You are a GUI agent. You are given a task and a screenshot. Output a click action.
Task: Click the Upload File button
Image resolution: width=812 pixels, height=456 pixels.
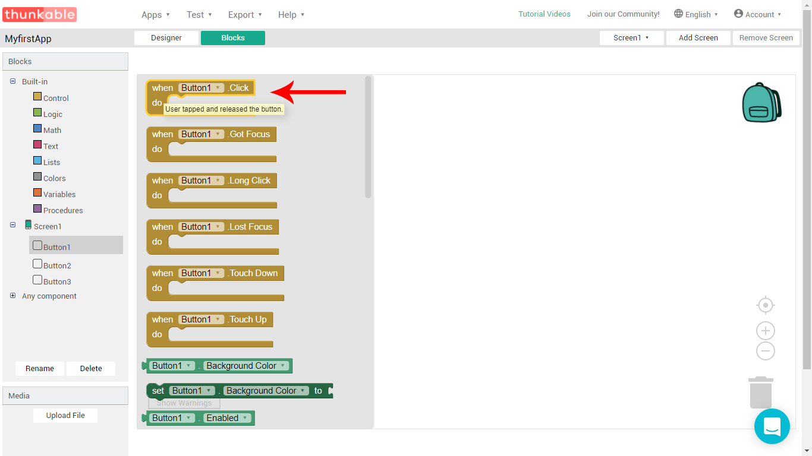pyautogui.click(x=65, y=416)
